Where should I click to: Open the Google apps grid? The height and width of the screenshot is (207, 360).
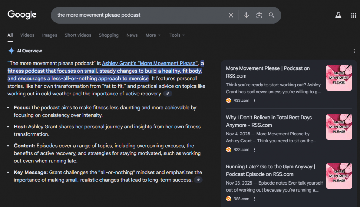point(353,15)
